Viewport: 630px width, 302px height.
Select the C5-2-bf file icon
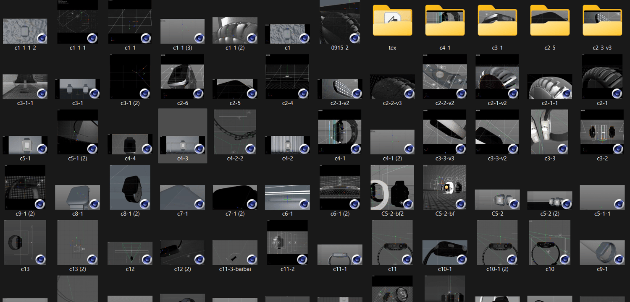tap(445, 187)
